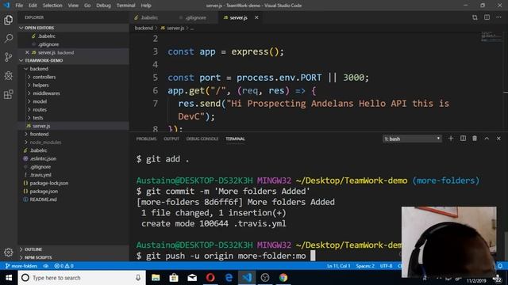508x285 pixels.
Task: Open the Debug menu
Action: click(x=103, y=6)
